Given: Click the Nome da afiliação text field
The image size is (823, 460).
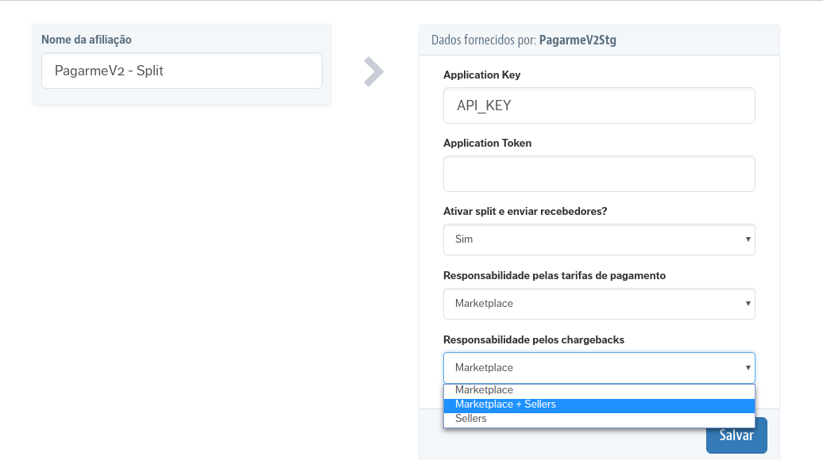Looking at the screenshot, I should pyautogui.click(x=181, y=71).
